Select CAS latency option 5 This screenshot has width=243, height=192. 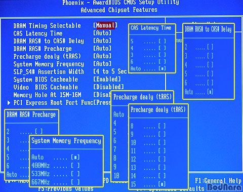click(x=148, y=41)
